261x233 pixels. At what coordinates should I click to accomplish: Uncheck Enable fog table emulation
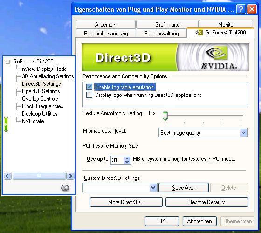[89, 87]
